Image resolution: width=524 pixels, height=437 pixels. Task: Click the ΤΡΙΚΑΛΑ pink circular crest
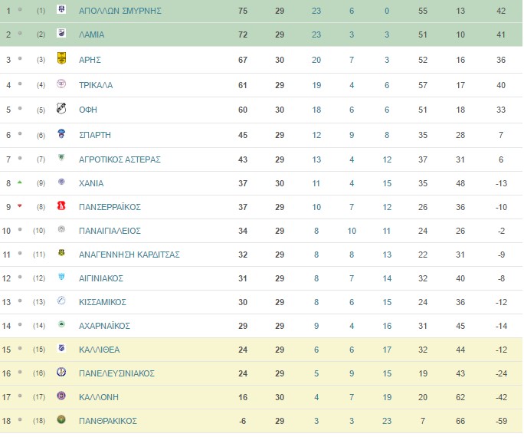(61, 84)
